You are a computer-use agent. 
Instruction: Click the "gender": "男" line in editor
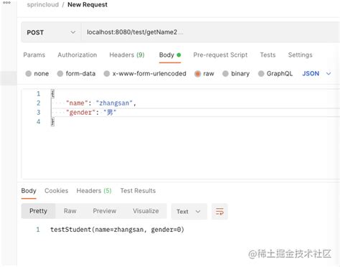coord(91,112)
